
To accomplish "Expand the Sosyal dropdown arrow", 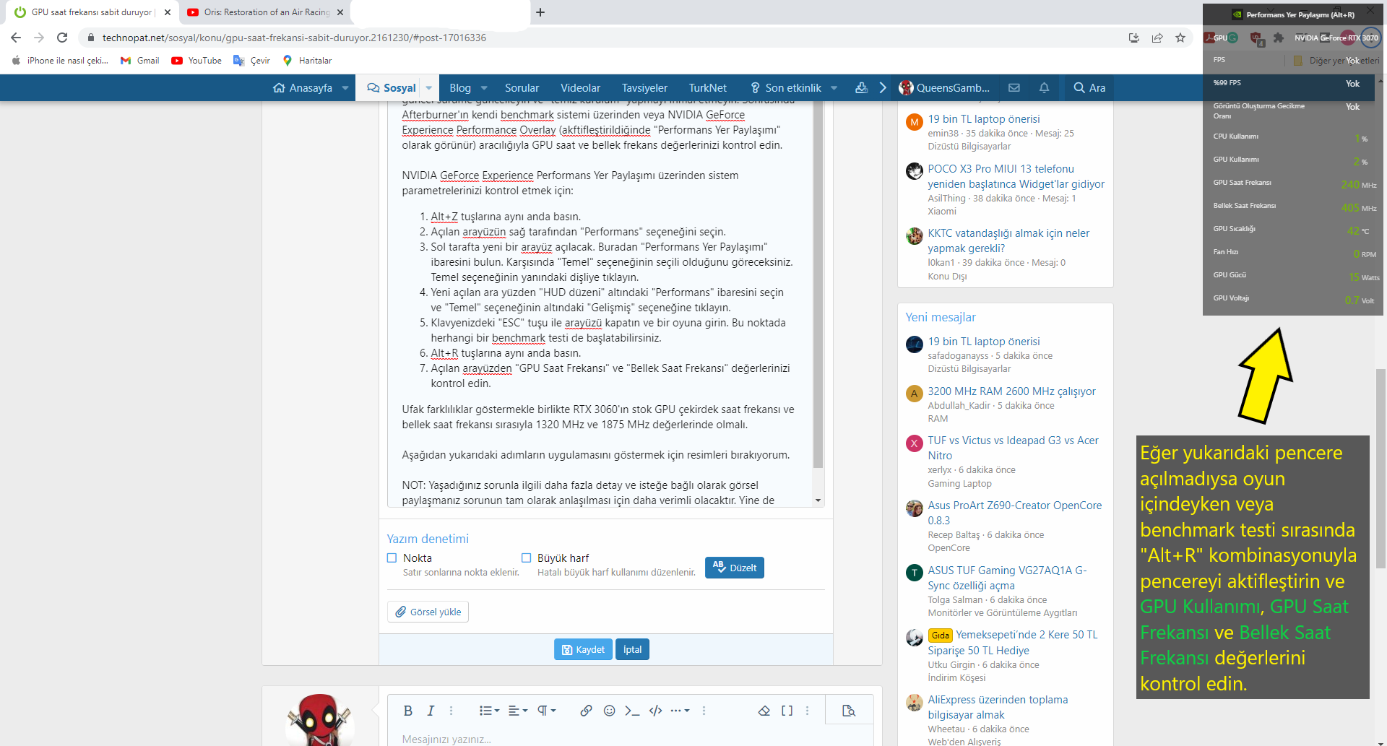I will [x=429, y=88].
